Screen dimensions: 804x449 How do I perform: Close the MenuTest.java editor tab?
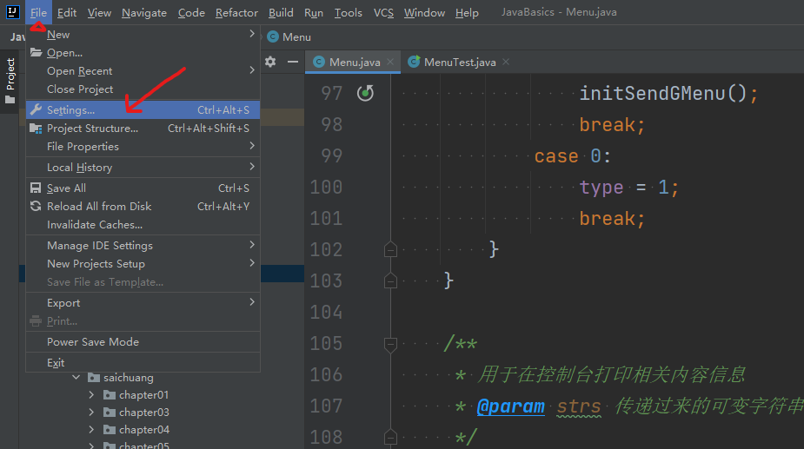coord(506,62)
